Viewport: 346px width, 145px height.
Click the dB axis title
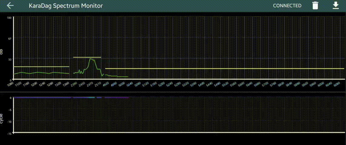click(2, 52)
